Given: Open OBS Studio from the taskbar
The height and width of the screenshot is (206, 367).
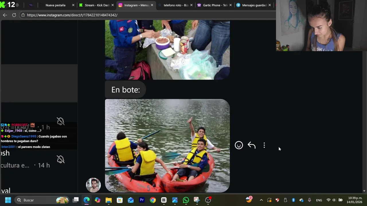Looking at the screenshot, I should [208, 200].
